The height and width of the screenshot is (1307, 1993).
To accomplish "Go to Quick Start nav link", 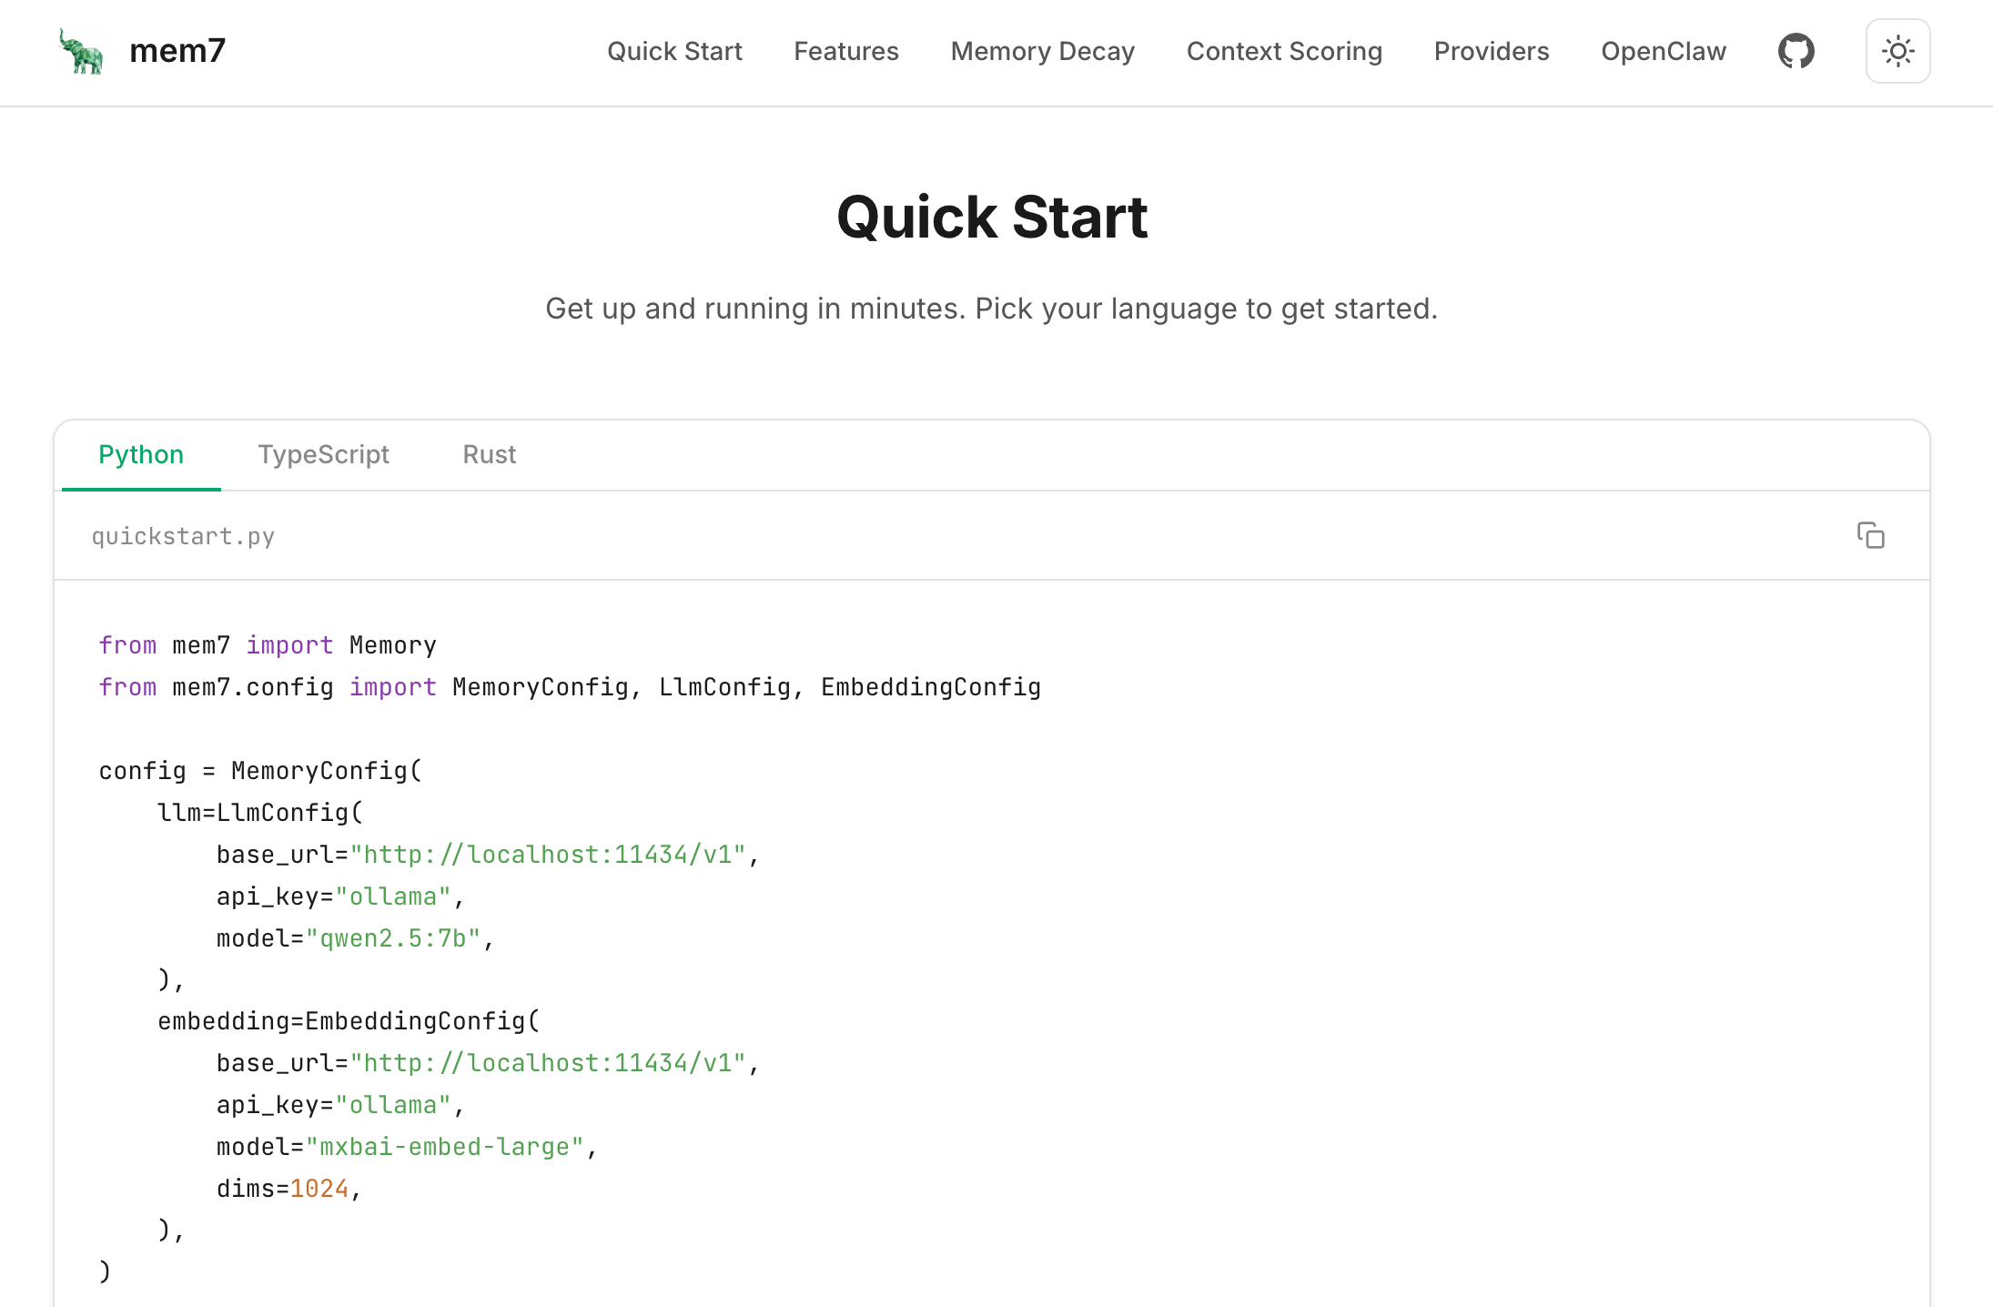I will click(674, 51).
